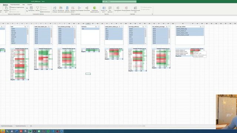
Task: Click the max_deviation_percentage slicer scrollbar thumb
Action: click(x=75, y=34)
